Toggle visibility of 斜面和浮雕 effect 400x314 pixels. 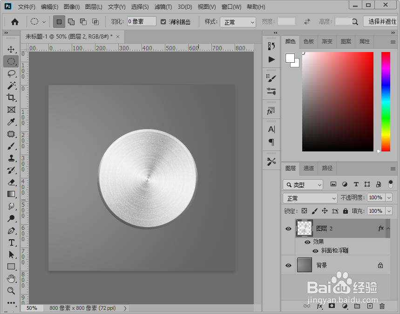coord(316,251)
